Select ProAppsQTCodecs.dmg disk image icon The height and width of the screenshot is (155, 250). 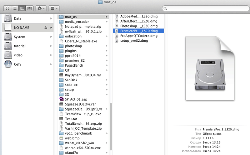117,36
